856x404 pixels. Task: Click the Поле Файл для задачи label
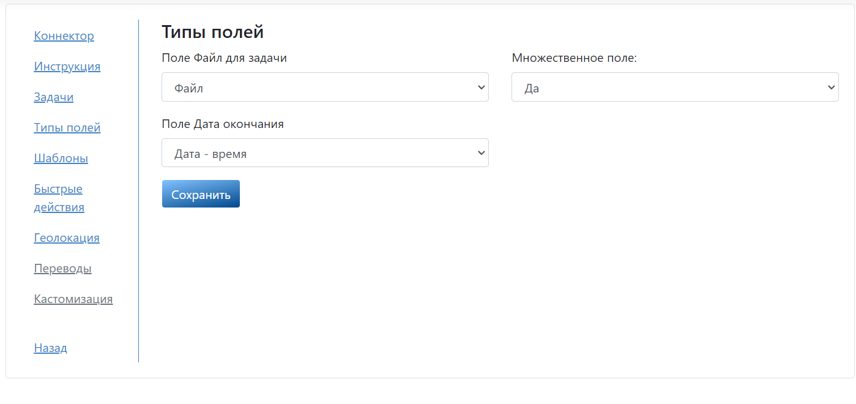pyautogui.click(x=224, y=58)
